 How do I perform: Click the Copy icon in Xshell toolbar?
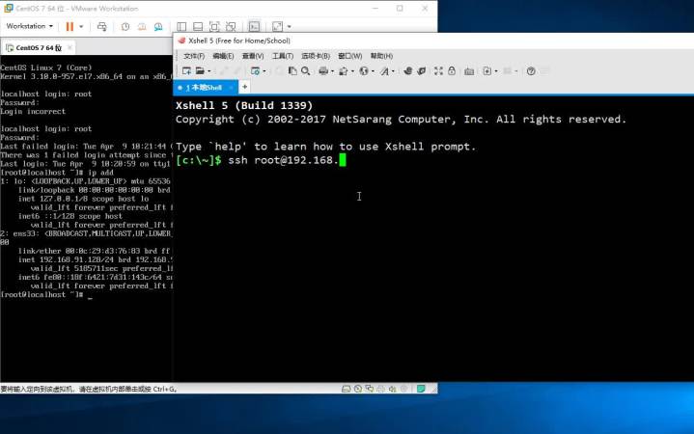(292, 70)
